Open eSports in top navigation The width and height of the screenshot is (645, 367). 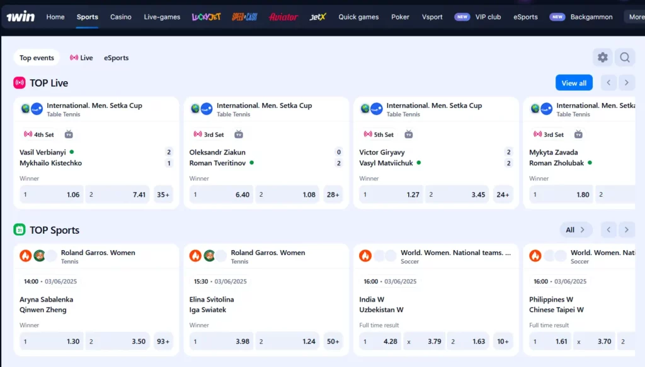coord(526,17)
